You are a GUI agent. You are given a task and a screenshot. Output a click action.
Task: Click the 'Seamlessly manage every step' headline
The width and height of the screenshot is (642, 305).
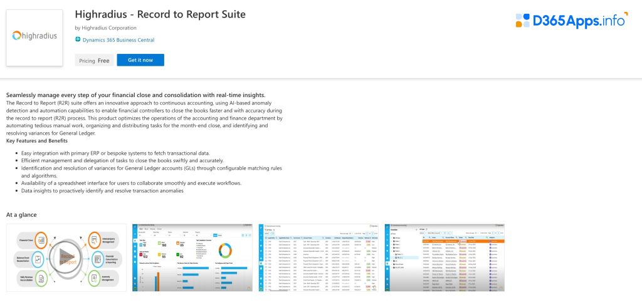[136, 95]
